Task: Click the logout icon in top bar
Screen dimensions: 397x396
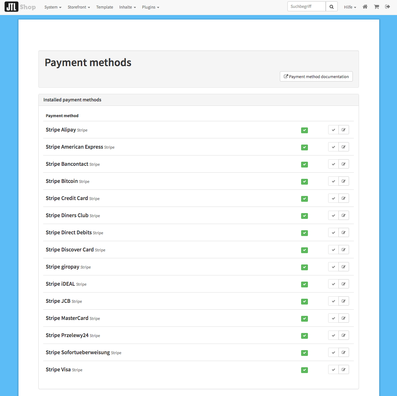Action: [x=387, y=7]
